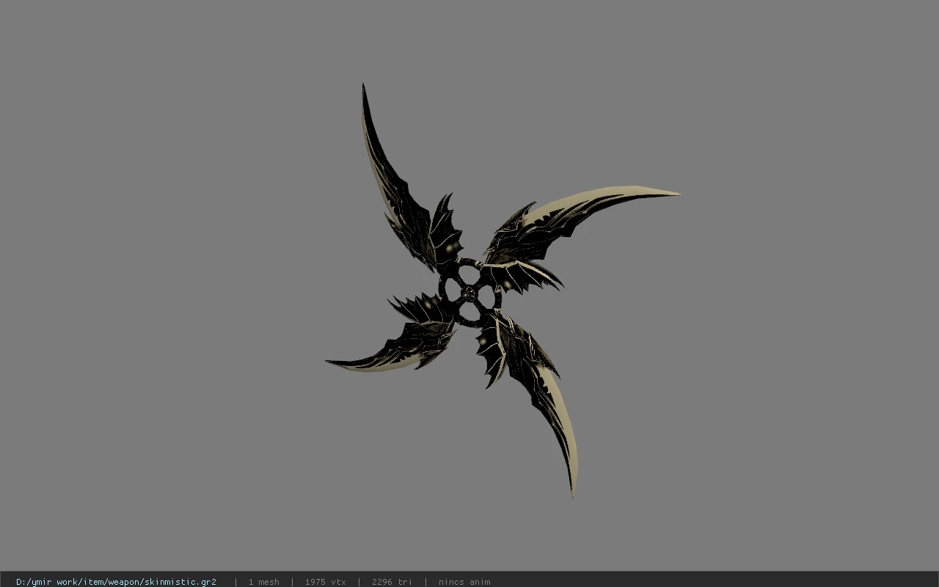Click the bottom hole of the central ring hub
The width and height of the screenshot is (939, 587).
point(469,312)
